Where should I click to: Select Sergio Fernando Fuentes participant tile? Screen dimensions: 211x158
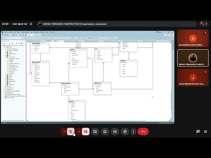193,58
